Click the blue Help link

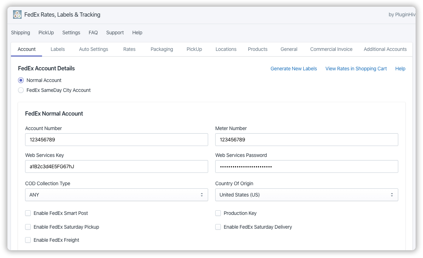coord(400,69)
